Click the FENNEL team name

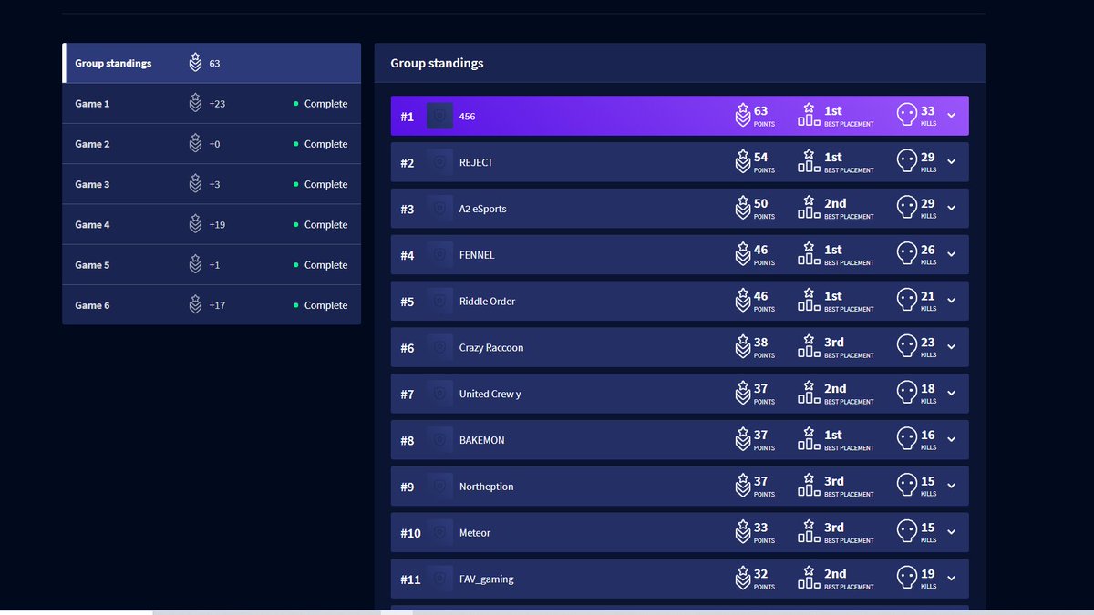click(477, 255)
